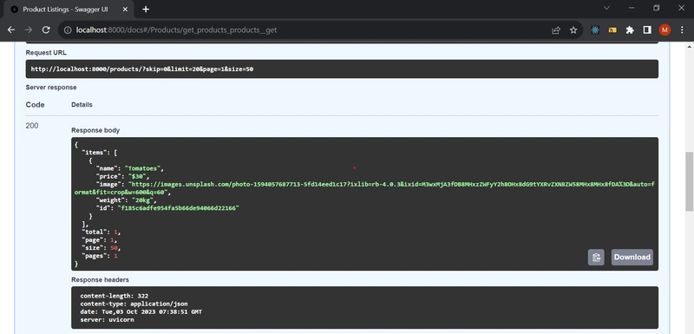View site information icon in address bar
Viewport: 694px width, 334px height.
click(x=68, y=30)
